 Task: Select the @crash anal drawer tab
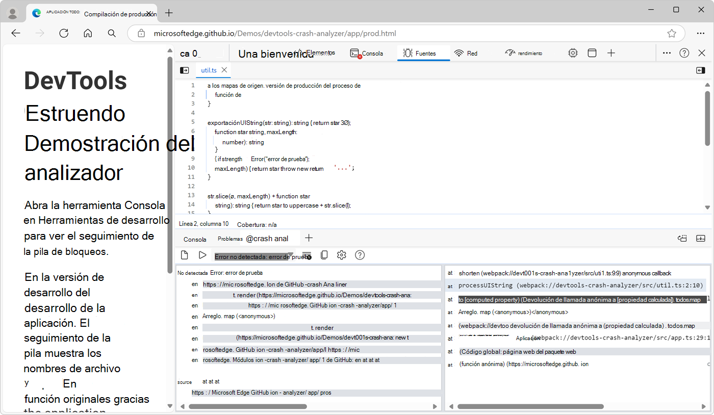tap(267, 238)
